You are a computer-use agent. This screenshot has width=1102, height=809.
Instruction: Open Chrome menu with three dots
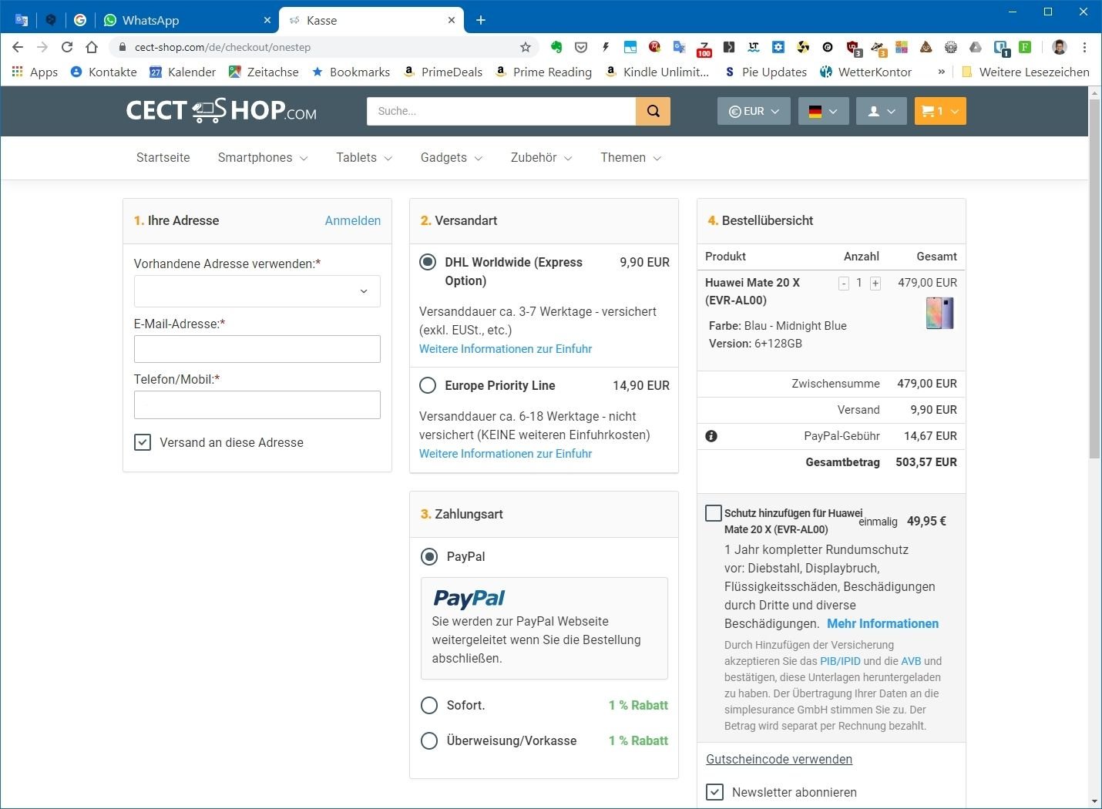[x=1084, y=47]
